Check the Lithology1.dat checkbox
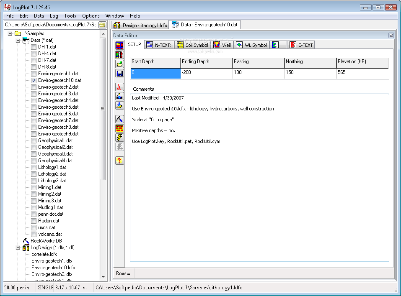 [x=34, y=167]
